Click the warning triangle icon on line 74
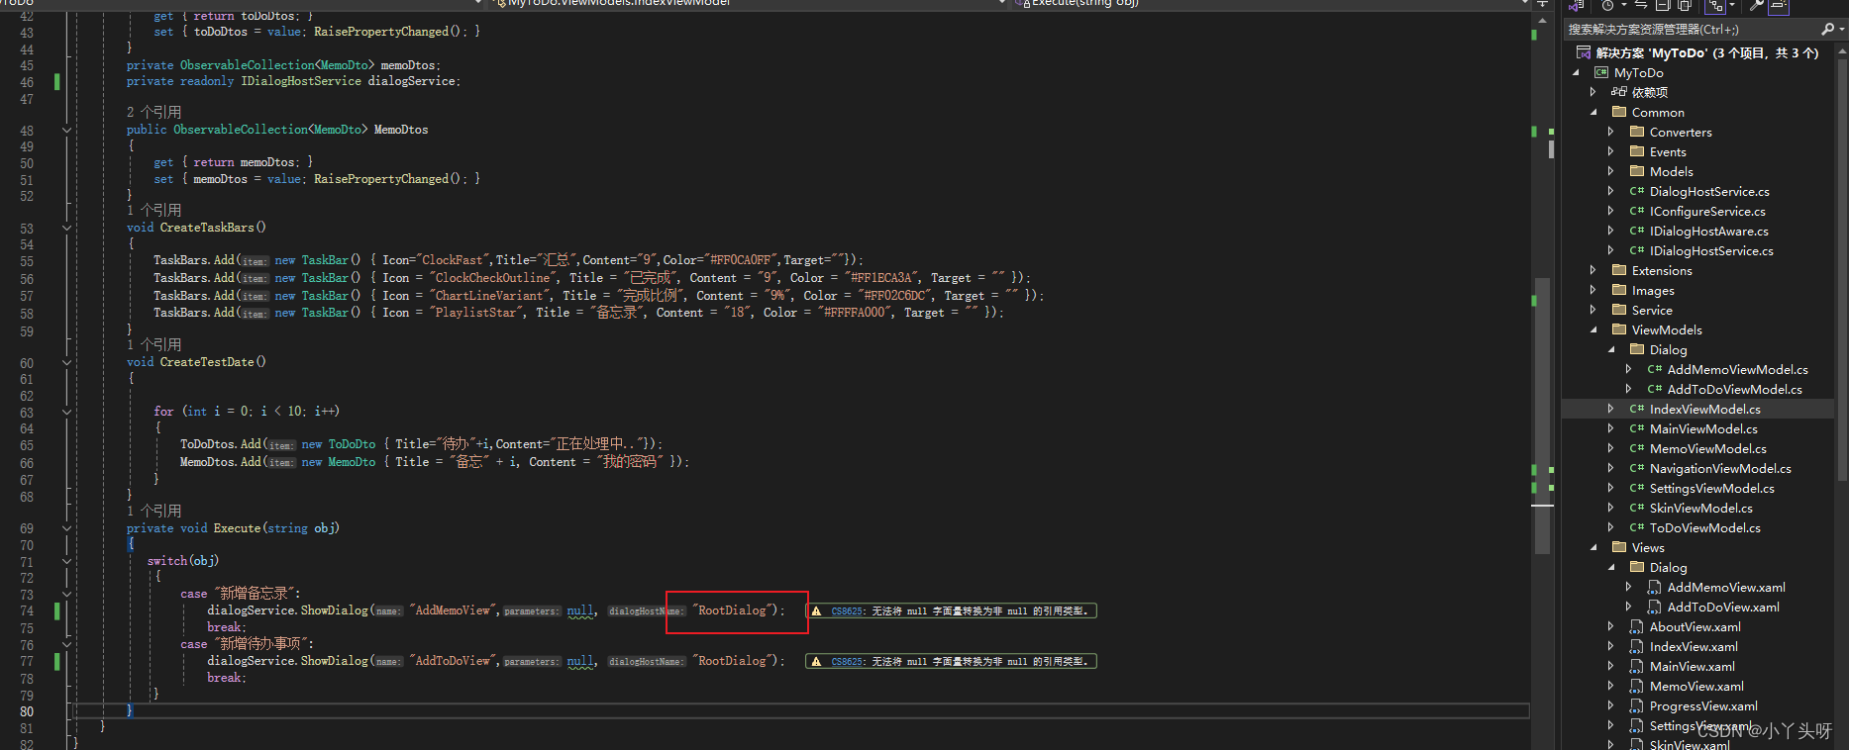This screenshot has height=750, width=1849. point(816,611)
